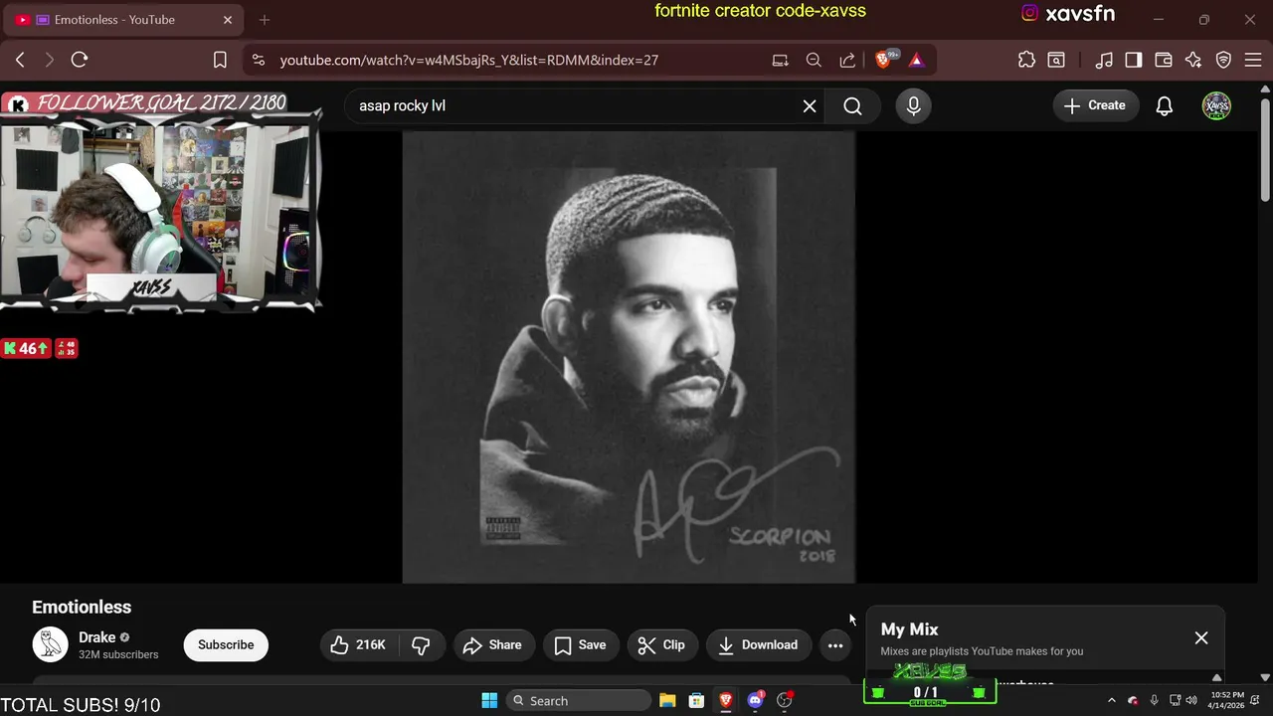Viewport: 1273px width, 716px height.
Task: Open the account avatar menu
Action: (x=1216, y=105)
